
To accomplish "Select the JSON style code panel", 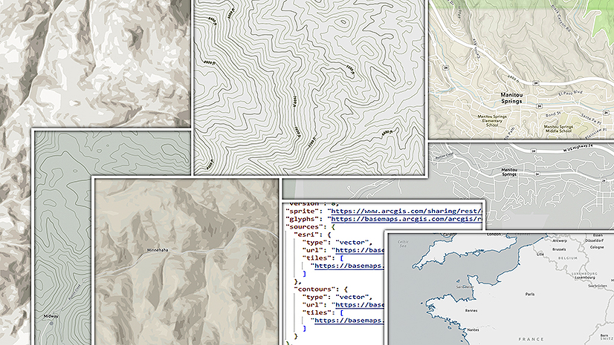I will coord(333,274).
